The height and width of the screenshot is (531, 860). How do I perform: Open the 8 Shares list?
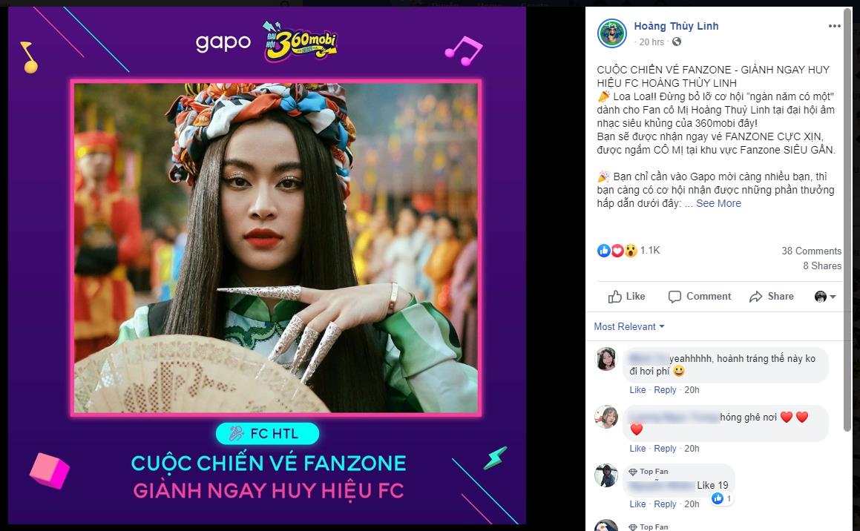tap(822, 265)
